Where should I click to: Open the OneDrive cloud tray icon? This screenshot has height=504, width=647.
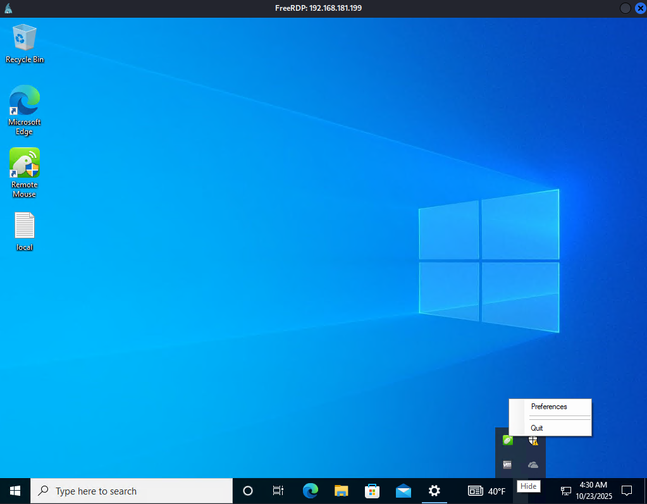pyautogui.click(x=533, y=465)
